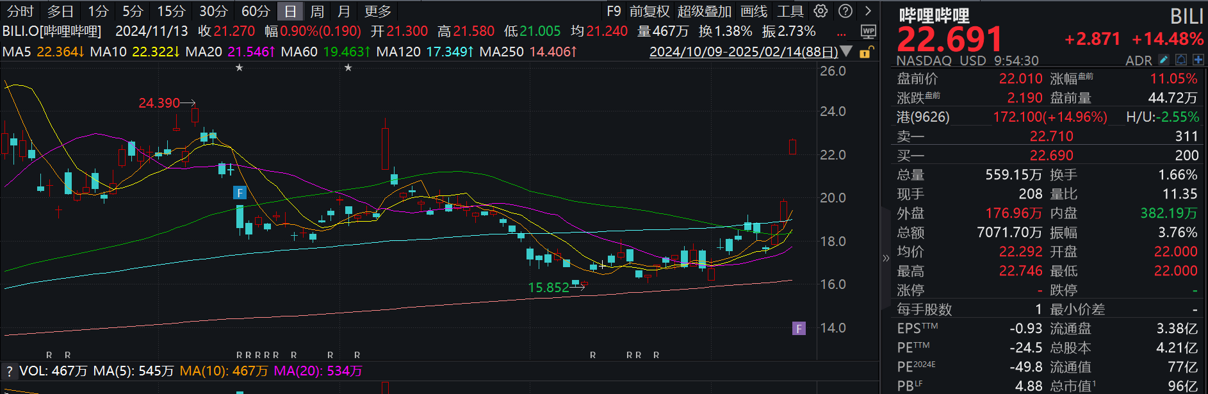
Task: Toggle the volume MA(20) label
Action: (318, 371)
